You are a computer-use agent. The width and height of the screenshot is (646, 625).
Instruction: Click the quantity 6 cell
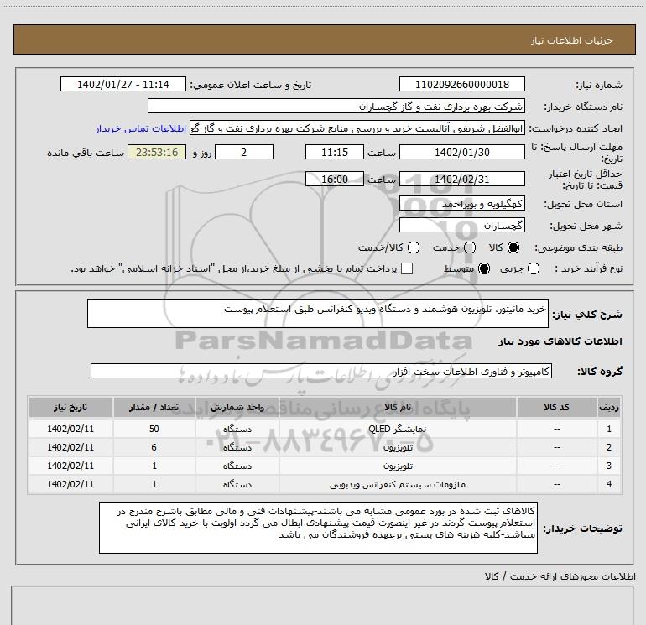click(x=154, y=447)
